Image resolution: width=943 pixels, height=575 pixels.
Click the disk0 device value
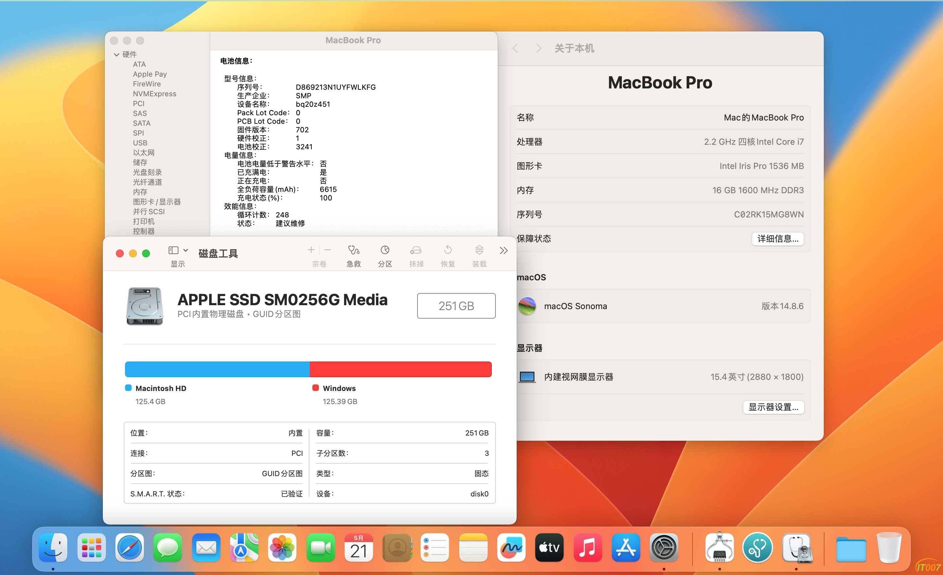coord(479,494)
